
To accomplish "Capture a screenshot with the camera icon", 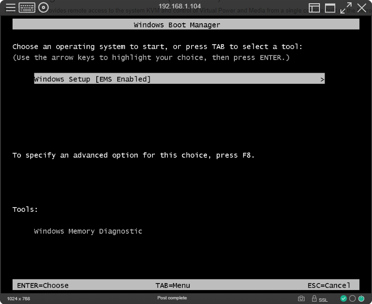I will click(x=301, y=298).
